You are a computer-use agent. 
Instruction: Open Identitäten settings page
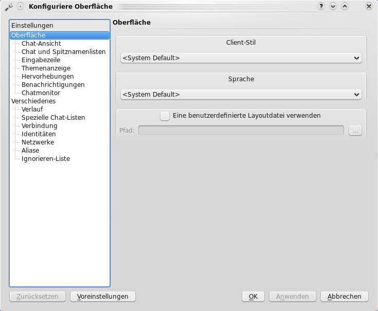pos(39,134)
